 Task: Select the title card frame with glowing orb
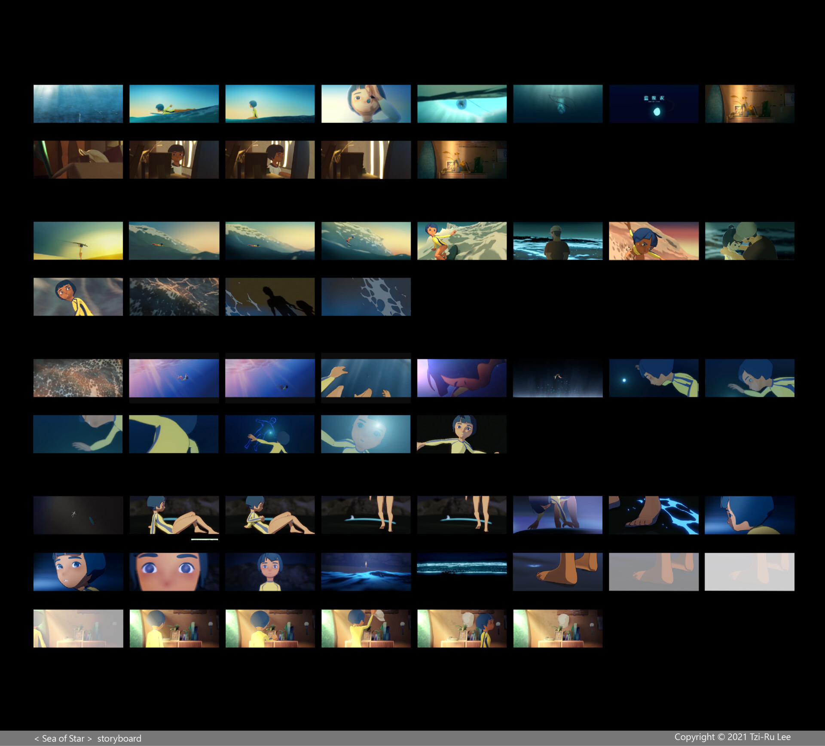[654, 104]
